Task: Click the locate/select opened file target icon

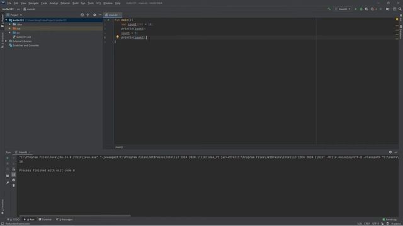Action: (x=82, y=15)
